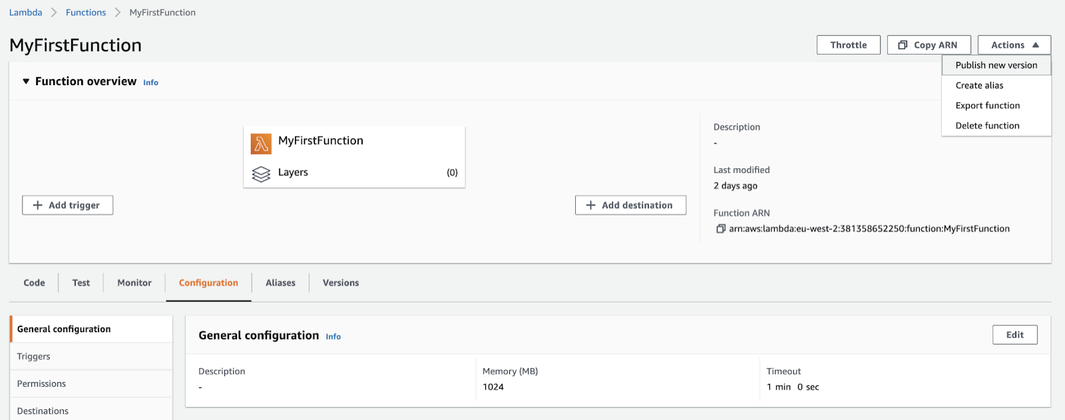Switch to the Test tab
The image size is (1065, 420).
[x=81, y=283]
